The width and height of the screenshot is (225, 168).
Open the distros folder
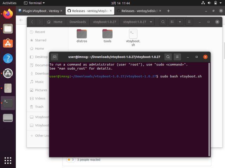click(x=82, y=36)
